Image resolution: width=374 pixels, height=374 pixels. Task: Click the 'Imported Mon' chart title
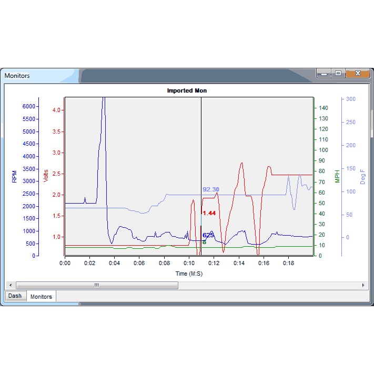pyautogui.click(x=187, y=90)
